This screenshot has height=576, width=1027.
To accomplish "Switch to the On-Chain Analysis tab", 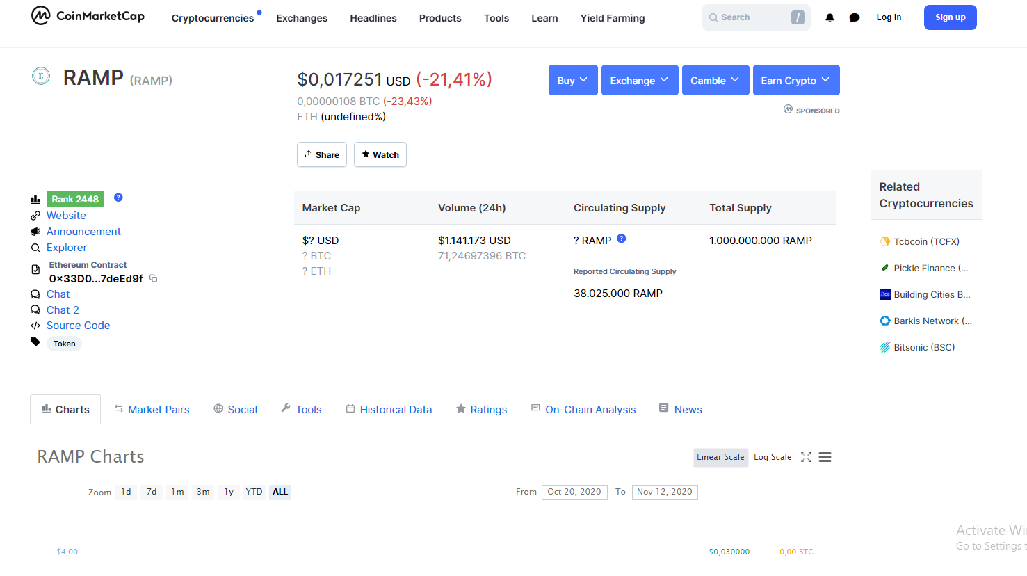I will point(583,410).
